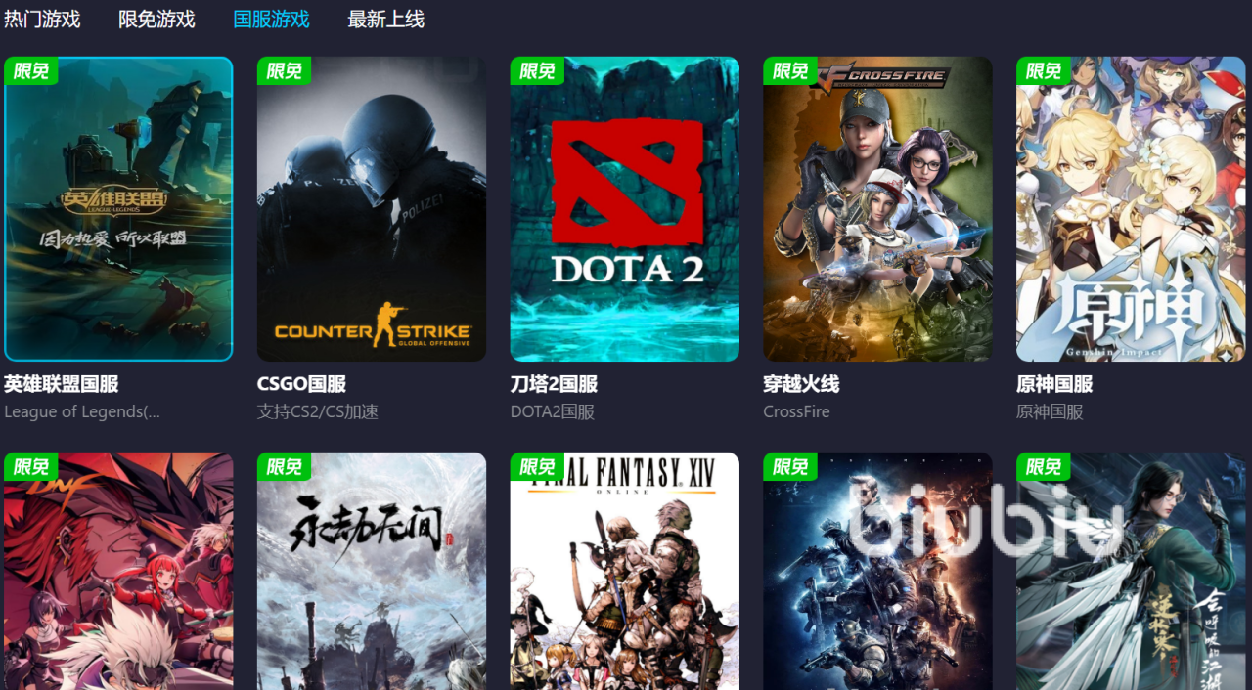Click the 英雄联盟国服 title link
1252x690 pixels.
click(x=62, y=384)
